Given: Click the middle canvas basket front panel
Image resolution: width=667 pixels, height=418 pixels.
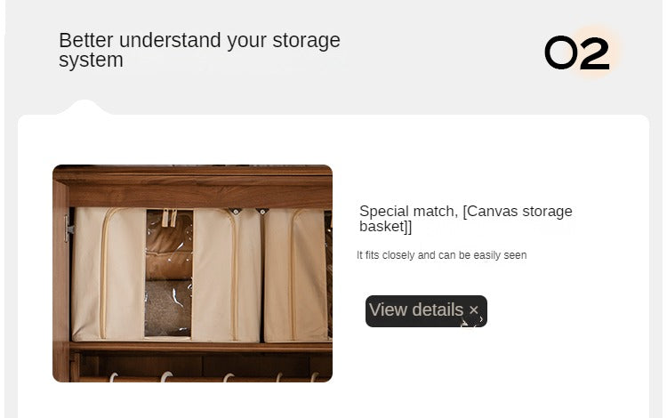Looking at the screenshot, I should [x=226, y=276].
